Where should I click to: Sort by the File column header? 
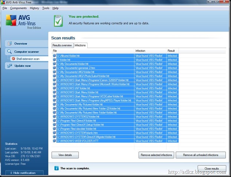93,51
